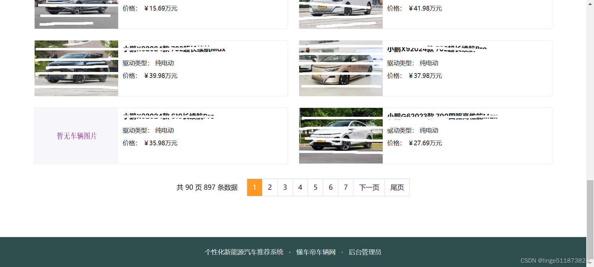Open car image priced ¥37.98万元

pyautogui.click(x=341, y=68)
